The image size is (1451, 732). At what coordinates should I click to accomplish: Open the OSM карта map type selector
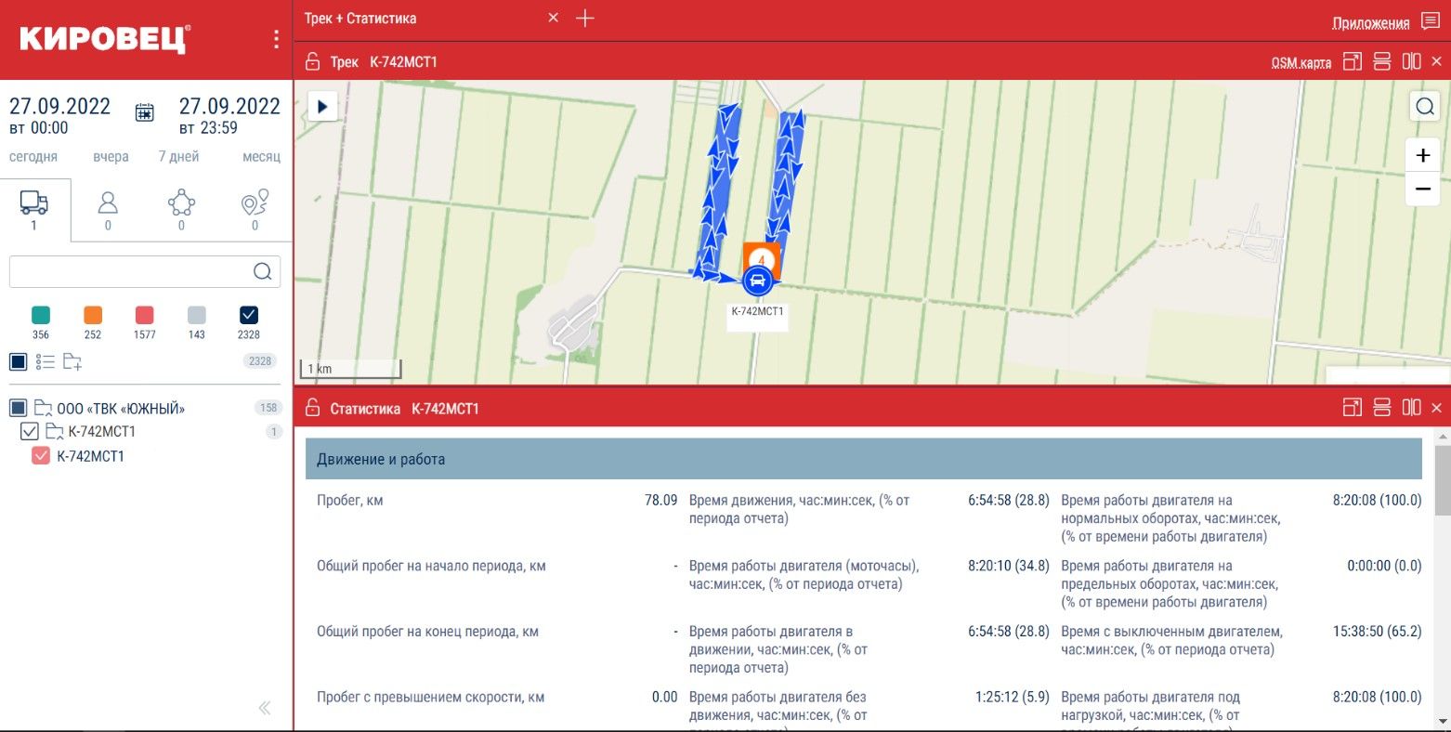[1301, 62]
